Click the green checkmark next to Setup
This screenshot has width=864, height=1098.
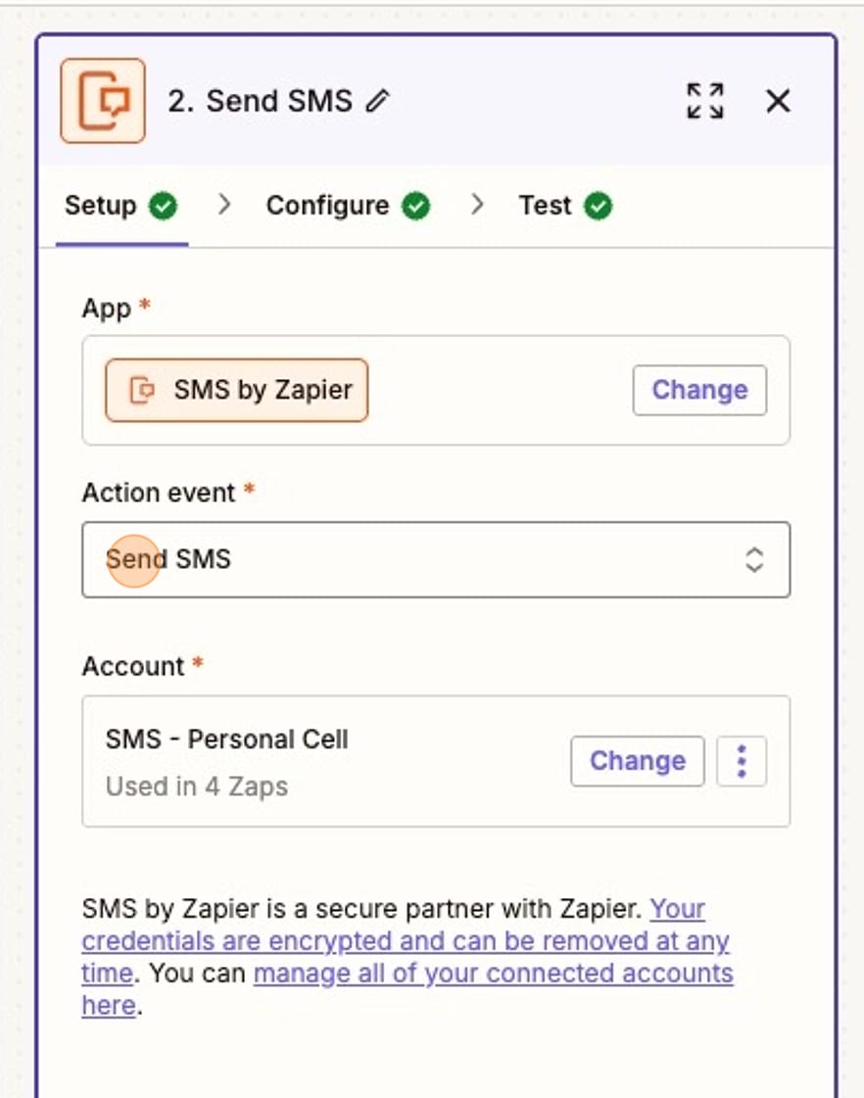coord(163,206)
